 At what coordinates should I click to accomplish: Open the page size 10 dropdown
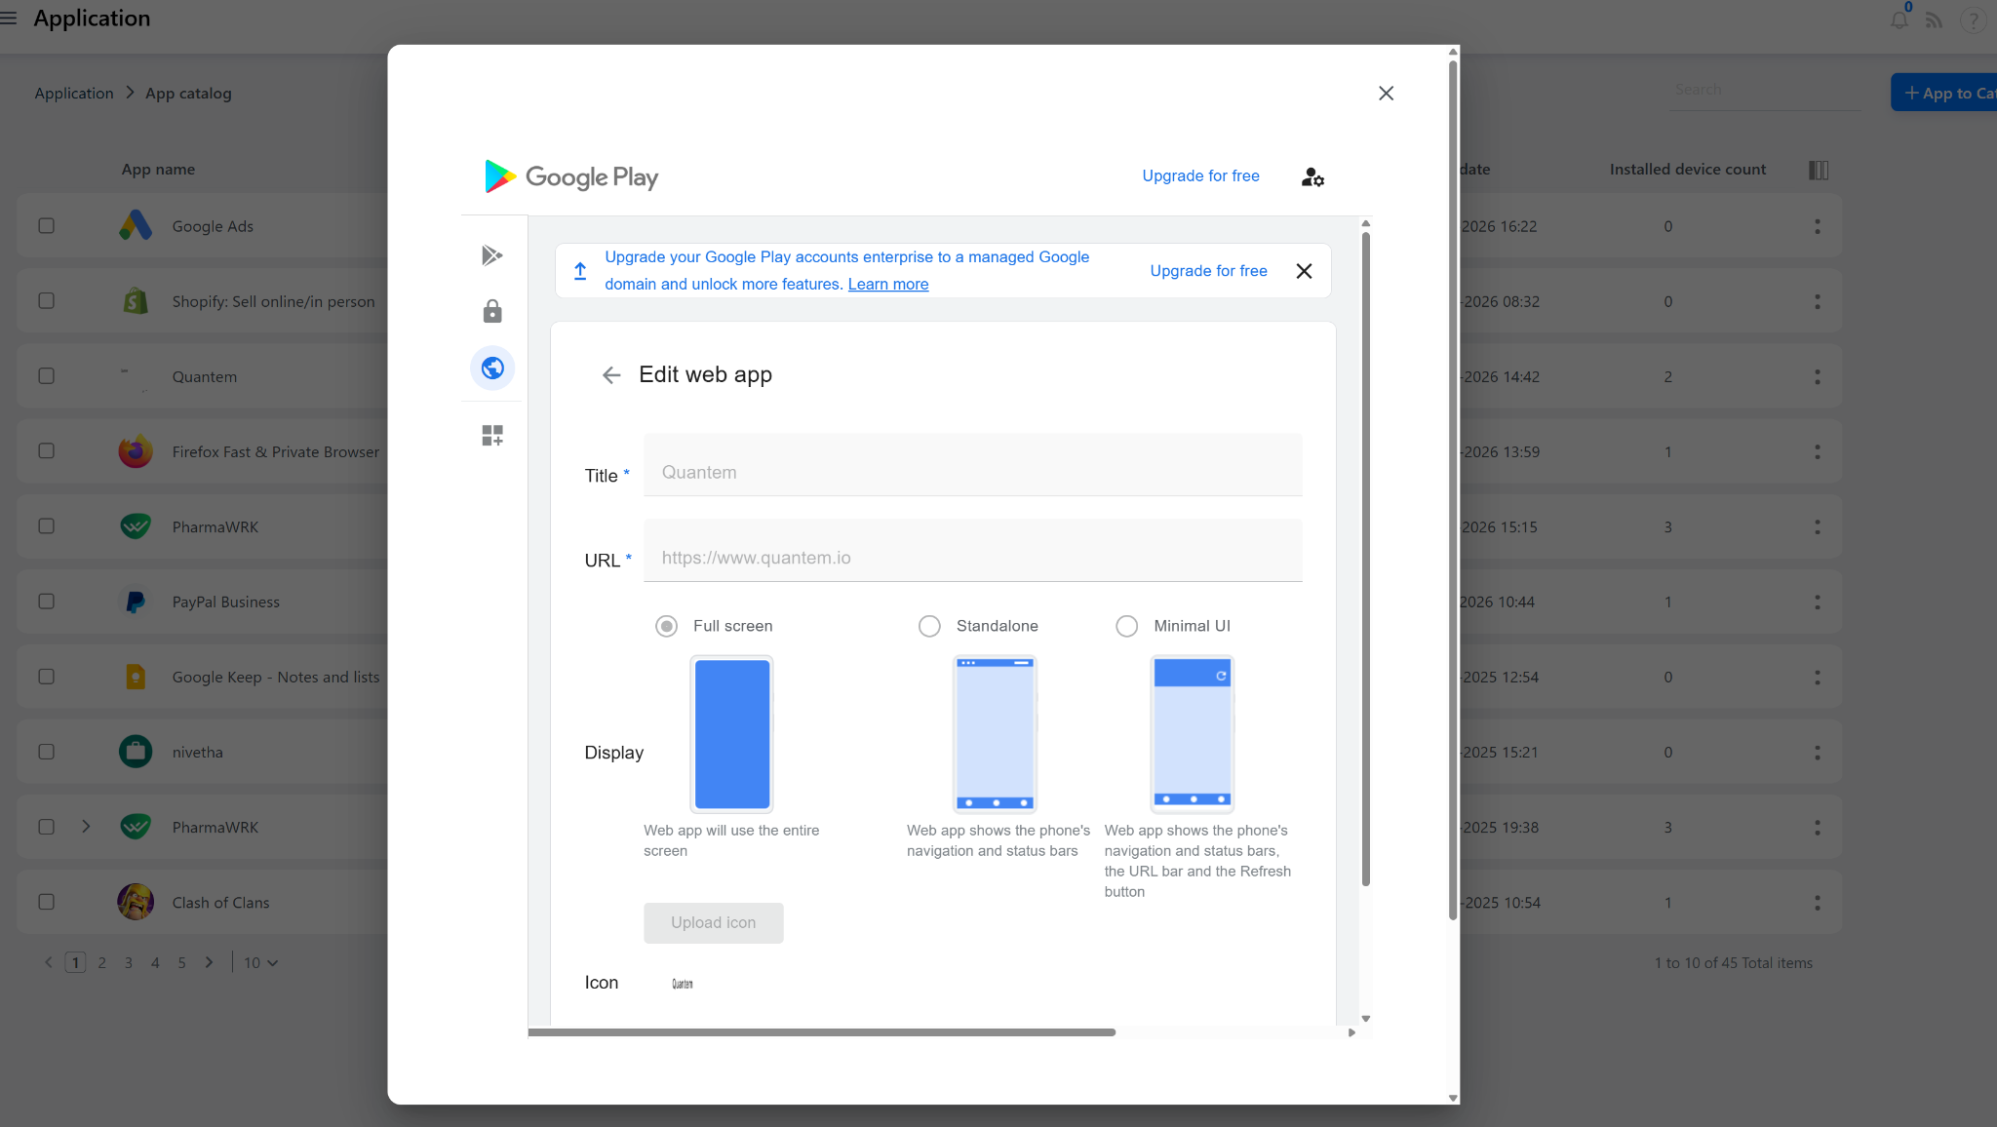click(x=260, y=963)
